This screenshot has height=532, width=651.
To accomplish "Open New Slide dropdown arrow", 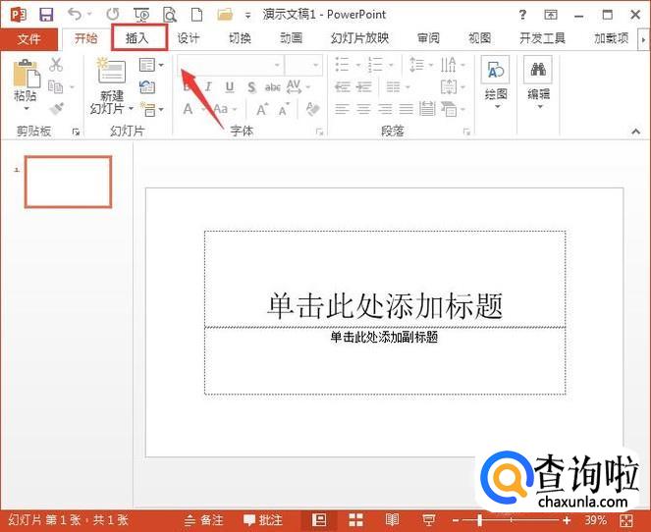I will [x=131, y=109].
